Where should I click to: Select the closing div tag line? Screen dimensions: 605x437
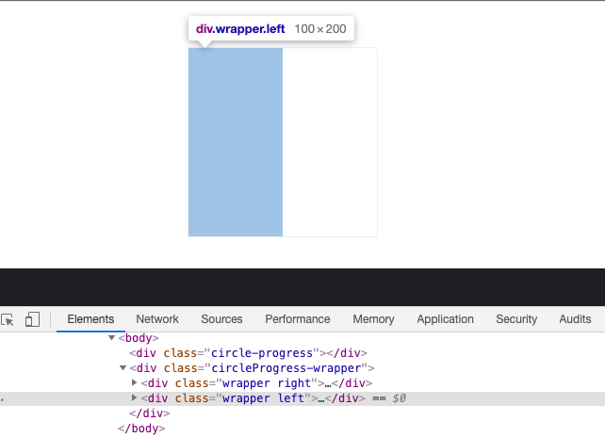(x=149, y=413)
